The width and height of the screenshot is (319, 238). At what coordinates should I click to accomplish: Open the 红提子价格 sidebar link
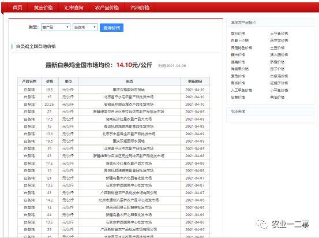(x=279, y=83)
